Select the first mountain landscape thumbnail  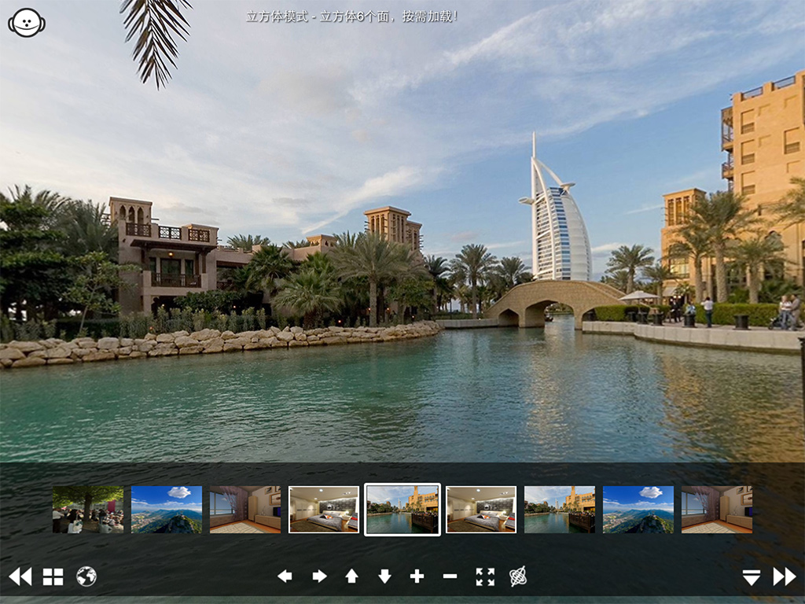click(x=167, y=510)
